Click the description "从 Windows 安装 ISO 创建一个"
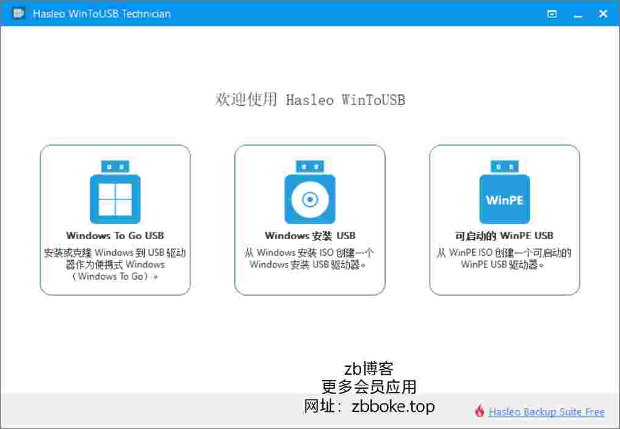The width and height of the screenshot is (620, 429). pyautogui.click(x=309, y=258)
